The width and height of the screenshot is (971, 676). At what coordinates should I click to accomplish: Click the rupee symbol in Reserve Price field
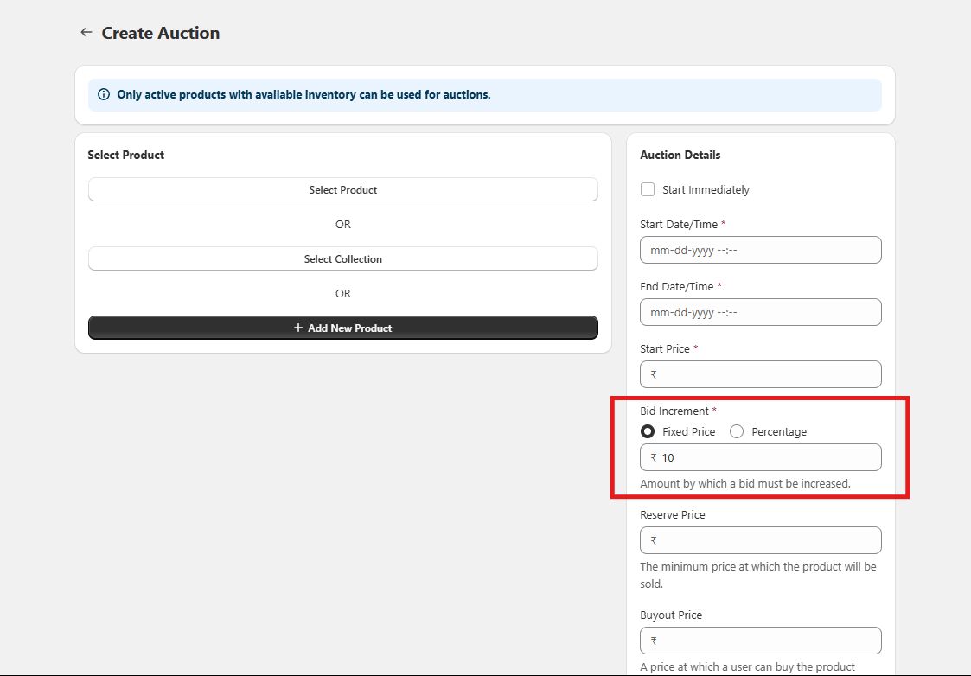click(654, 540)
